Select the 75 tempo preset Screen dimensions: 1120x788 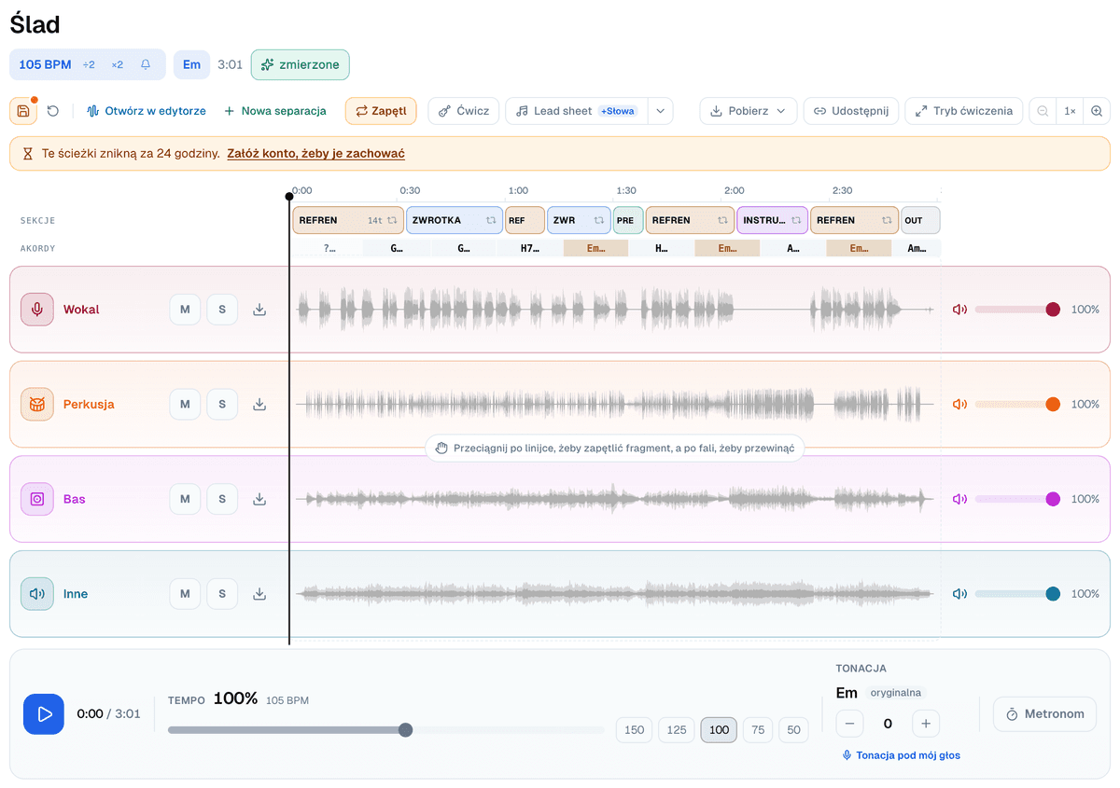pos(758,730)
